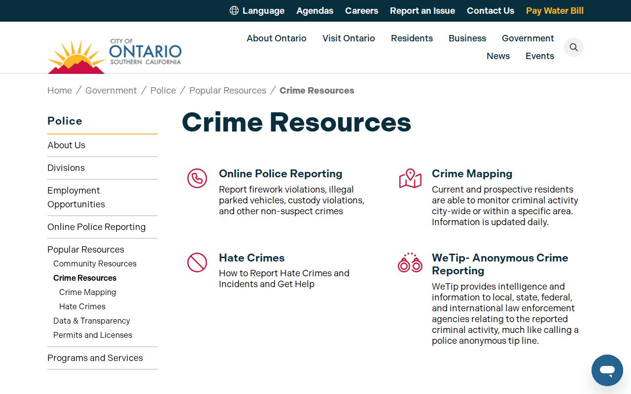Open the Government menu
Viewport: 631px width, 394px height.
tap(528, 38)
